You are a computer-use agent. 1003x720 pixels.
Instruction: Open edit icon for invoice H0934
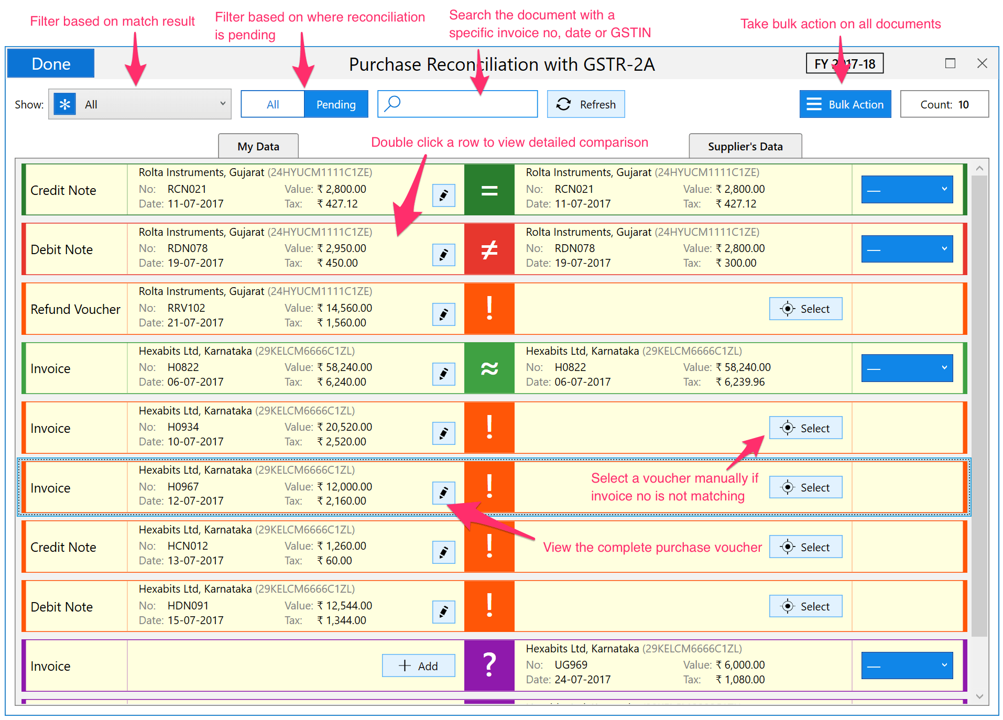click(x=443, y=433)
